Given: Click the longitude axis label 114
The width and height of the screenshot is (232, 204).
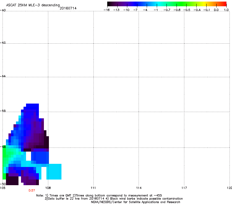Looking at the screenshot, I should (x=139, y=188).
